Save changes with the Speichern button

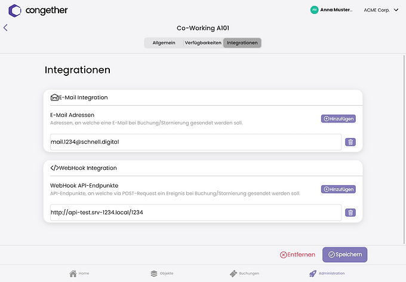tap(345, 255)
